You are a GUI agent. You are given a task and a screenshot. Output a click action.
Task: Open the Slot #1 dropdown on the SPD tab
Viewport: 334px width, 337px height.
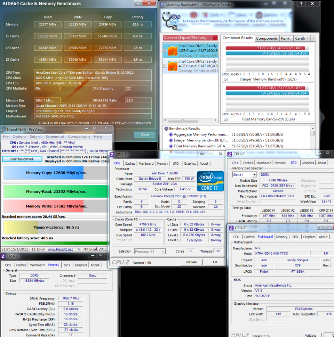tap(255, 175)
